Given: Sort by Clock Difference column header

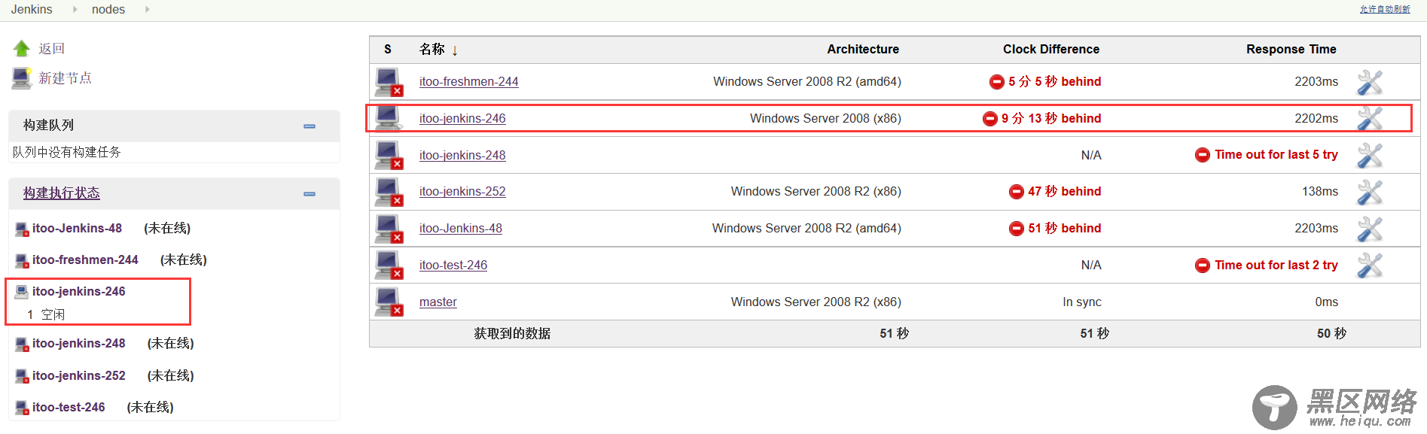Looking at the screenshot, I should click(x=1051, y=49).
